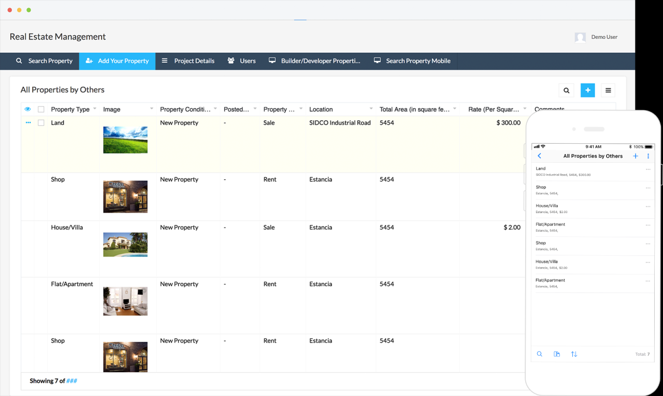Click the Flat/Apartment interior thumbnail
This screenshot has width=663, height=396.
point(125,301)
